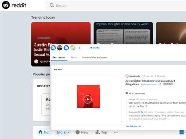Click the 'See full post' link
The height and width of the screenshot is (139, 186).
[133, 126]
